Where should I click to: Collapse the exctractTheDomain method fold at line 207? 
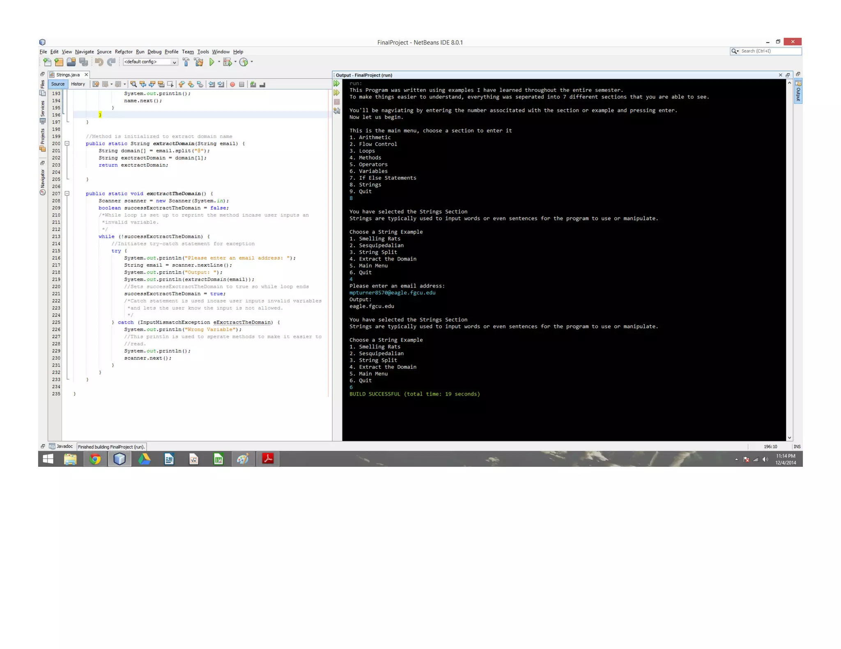click(67, 194)
